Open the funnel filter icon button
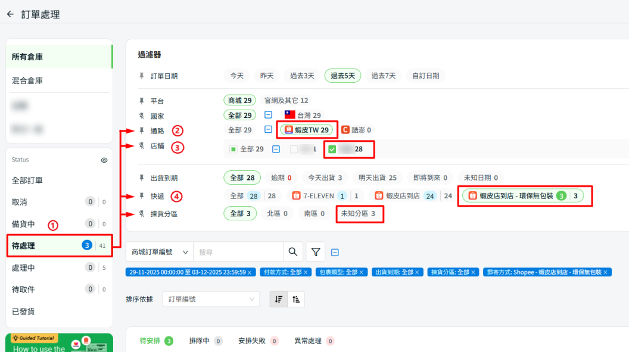The width and height of the screenshot is (629, 352). (316, 252)
